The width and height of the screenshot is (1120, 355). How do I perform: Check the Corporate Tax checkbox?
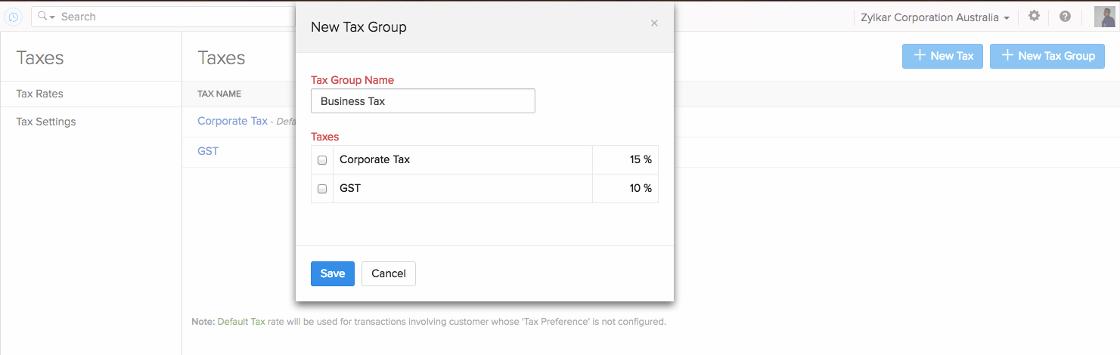click(x=322, y=160)
